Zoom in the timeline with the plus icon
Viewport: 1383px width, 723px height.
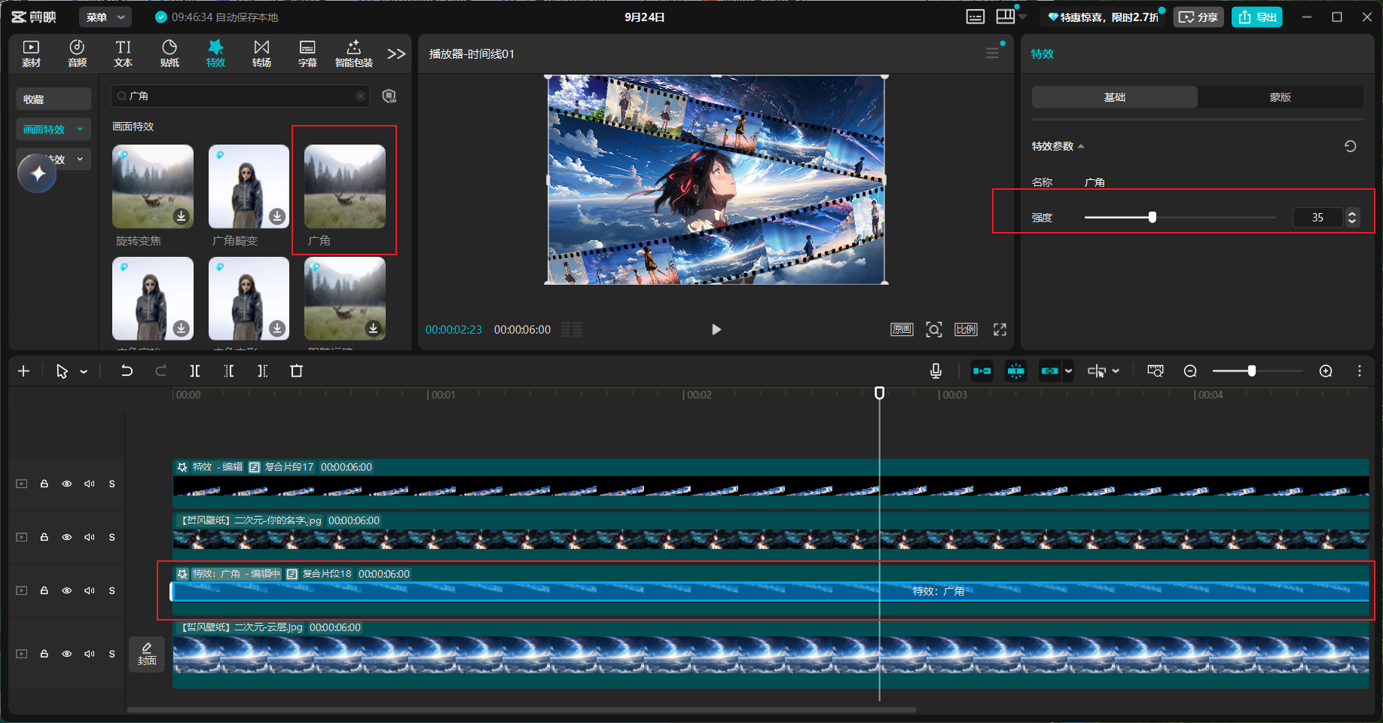pyautogui.click(x=1326, y=371)
